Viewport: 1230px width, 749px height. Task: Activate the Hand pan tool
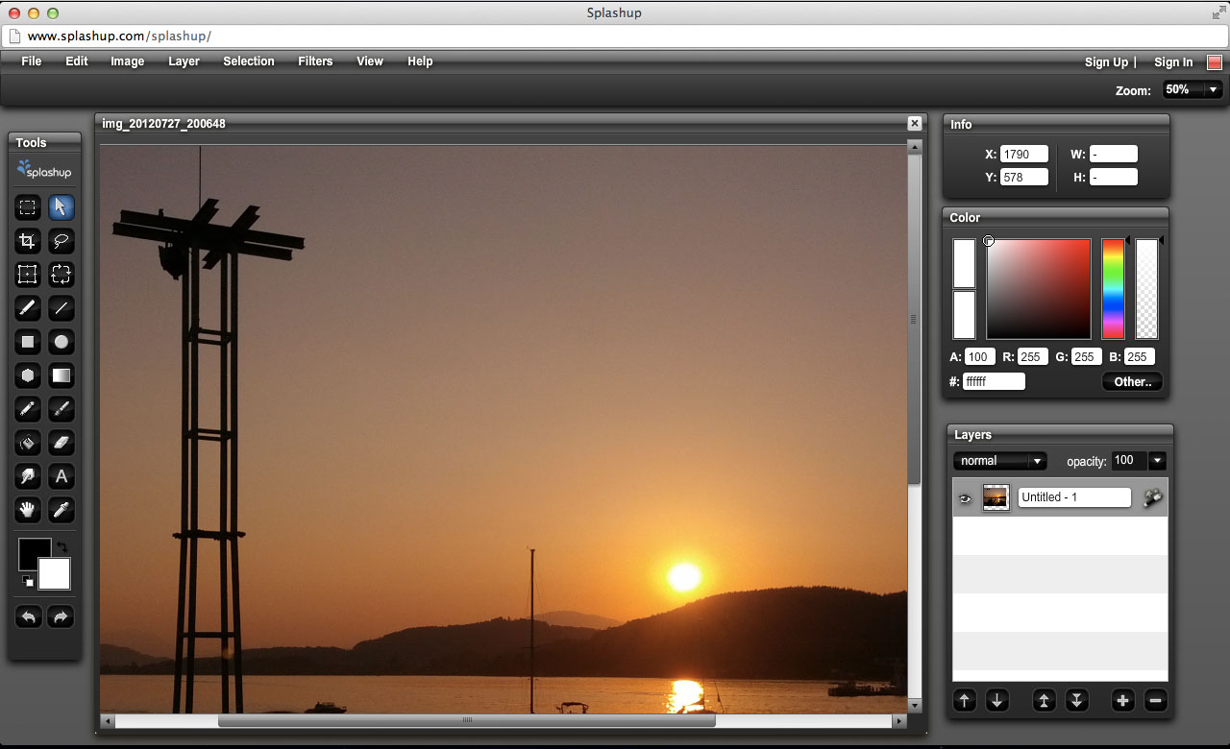coord(28,510)
